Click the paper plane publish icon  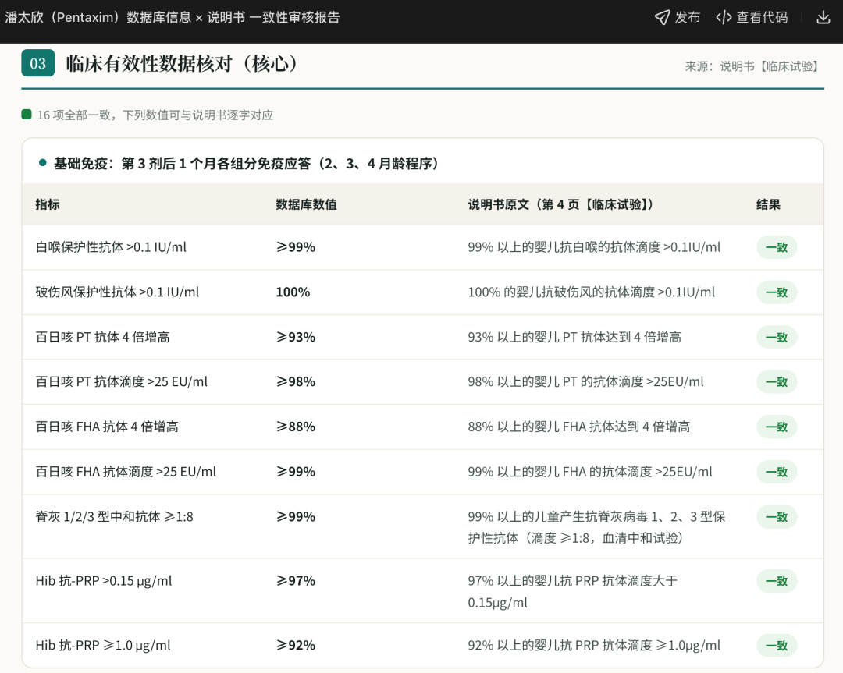pyautogui.click(x=662, y=18)
